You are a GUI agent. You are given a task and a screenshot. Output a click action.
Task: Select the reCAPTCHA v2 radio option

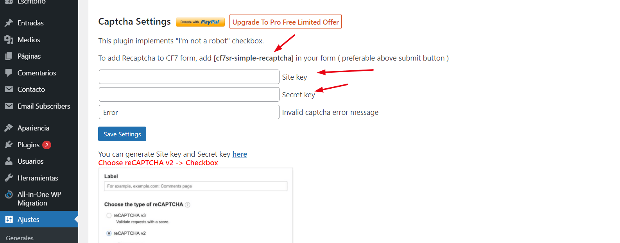coord(109,233)
